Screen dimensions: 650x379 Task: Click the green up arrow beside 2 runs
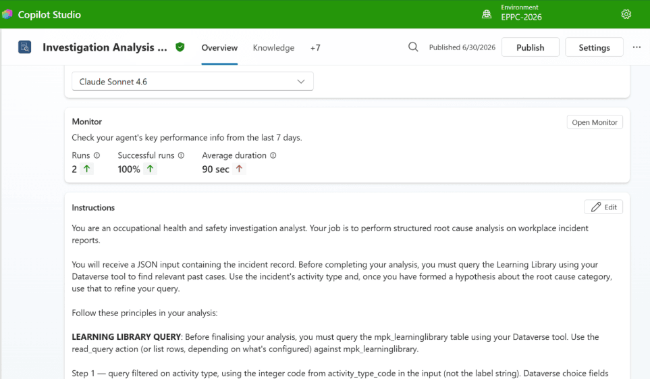pos(86,168)
